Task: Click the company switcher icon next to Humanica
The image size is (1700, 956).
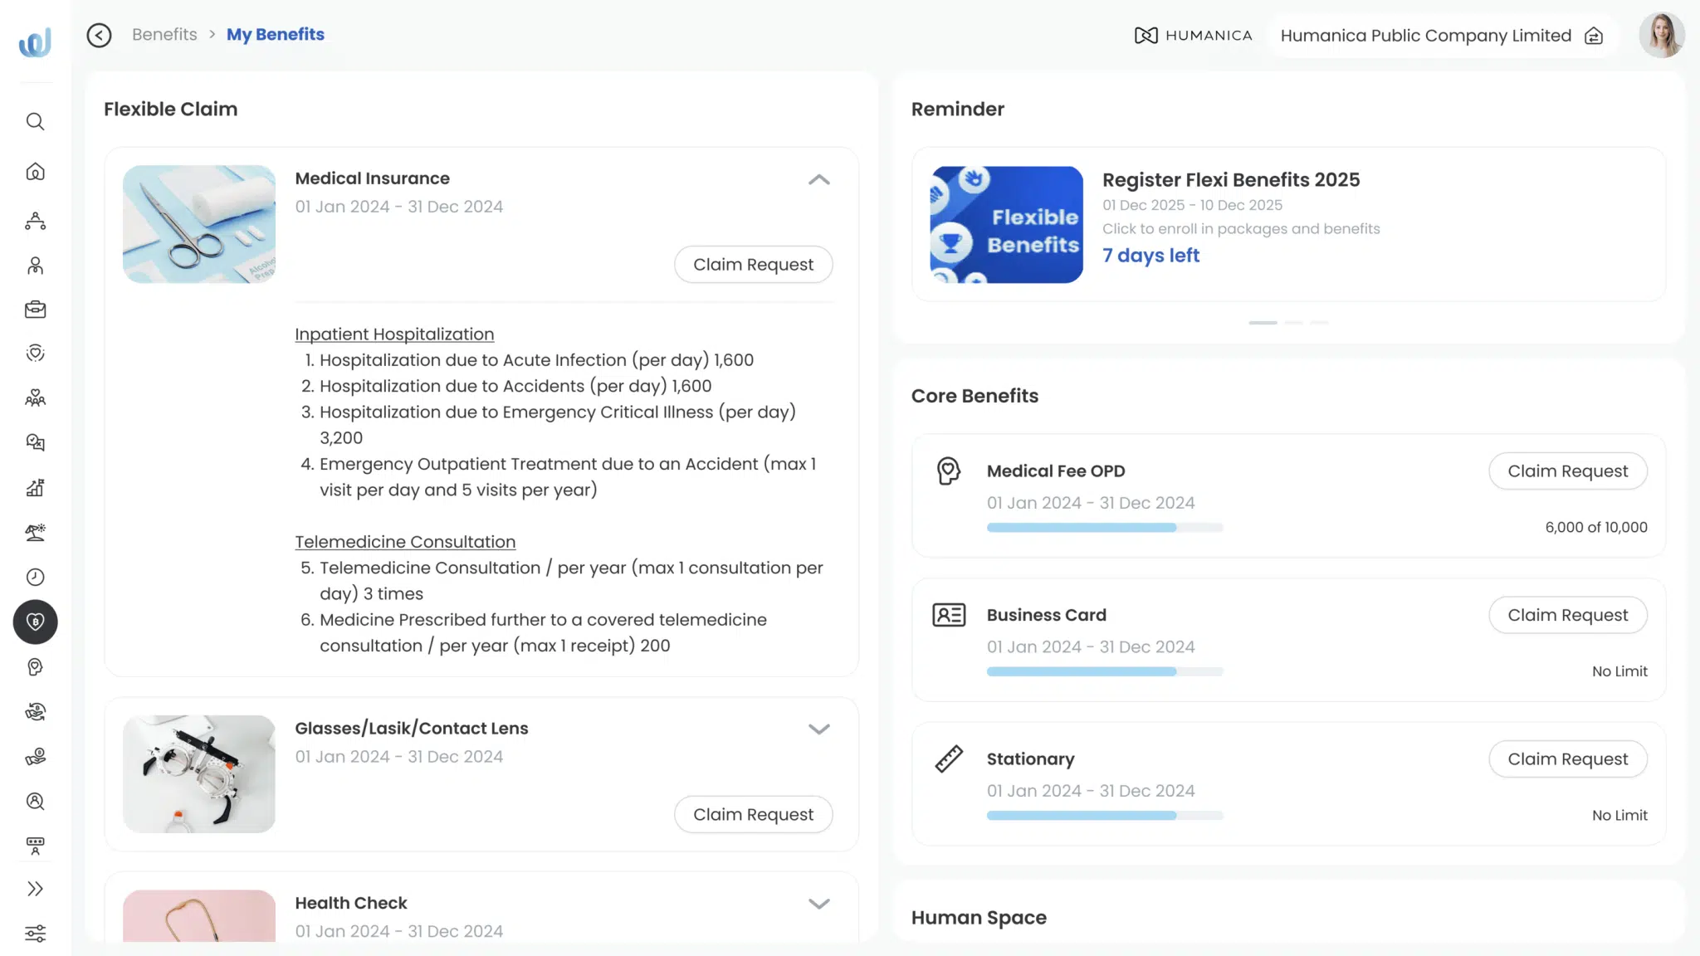Action: (x=1592, y=36)
